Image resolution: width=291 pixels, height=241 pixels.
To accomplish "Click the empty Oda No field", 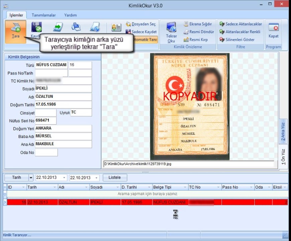I will tap(46, 152).
